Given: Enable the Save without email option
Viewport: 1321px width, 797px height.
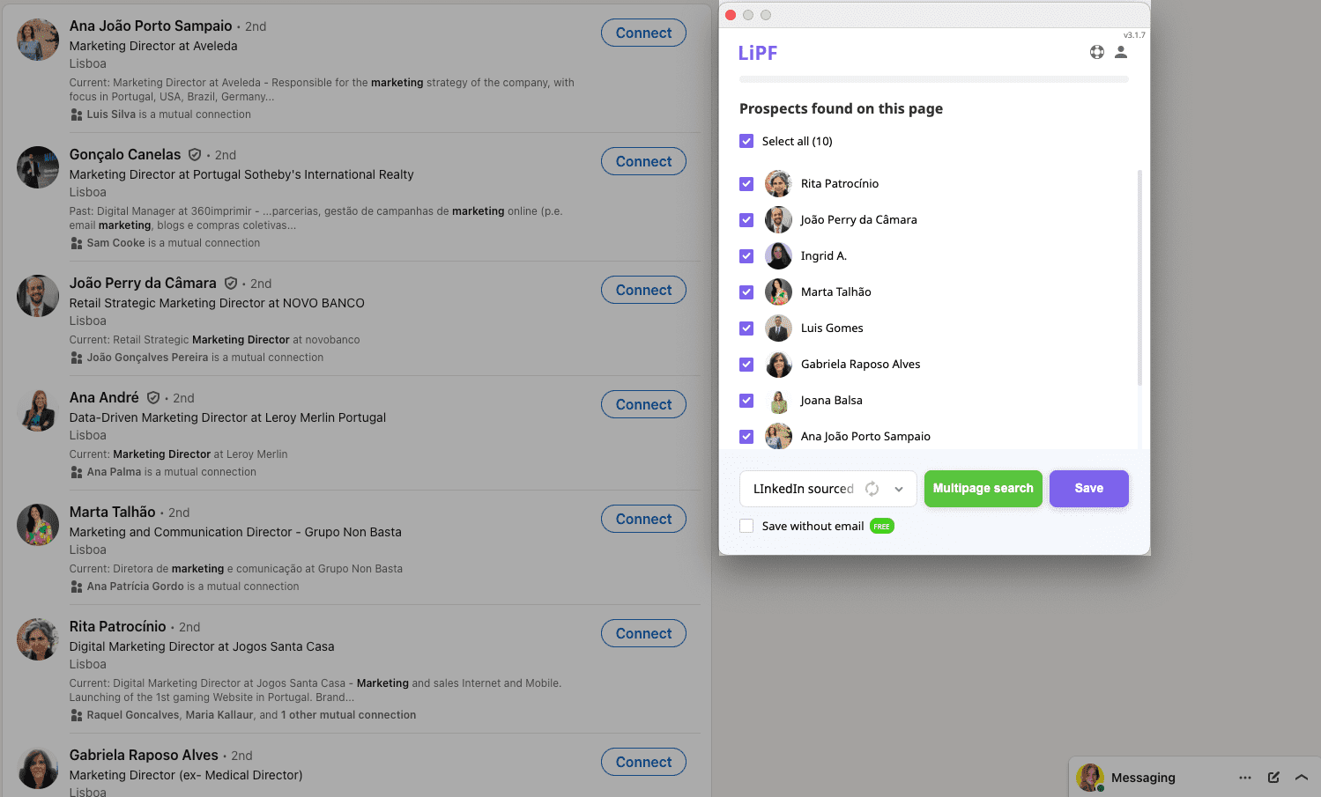Looking at the screenshot, I should pos(746,525).
